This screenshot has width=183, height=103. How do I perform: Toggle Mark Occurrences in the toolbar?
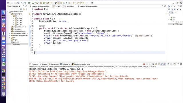point(58,3)
